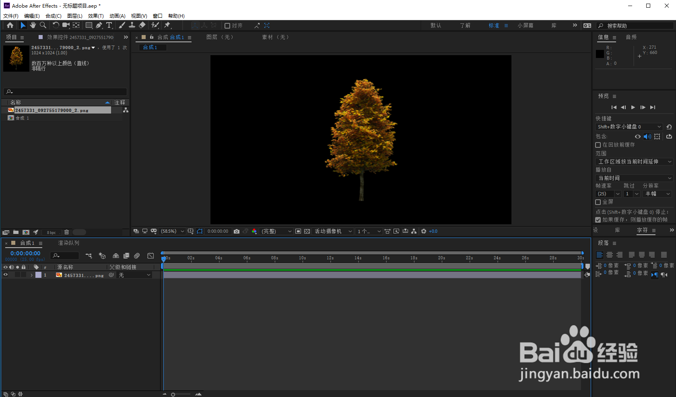
Task: Click the layer 1 label color swatch
Action: tap(38, 275)
